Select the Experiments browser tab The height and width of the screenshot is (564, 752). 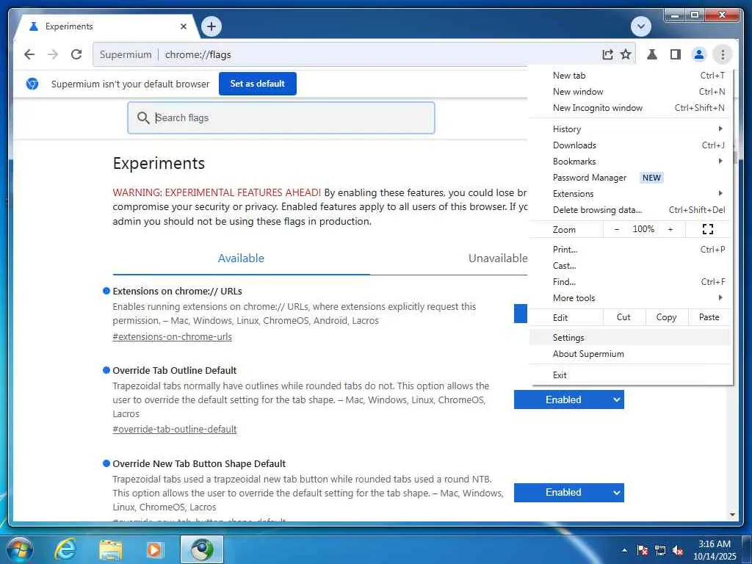[x=108, y=26]
